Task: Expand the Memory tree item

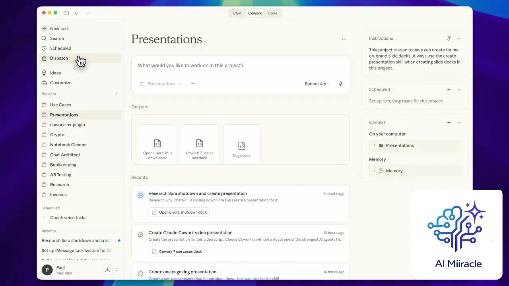Action: point(375,171)
